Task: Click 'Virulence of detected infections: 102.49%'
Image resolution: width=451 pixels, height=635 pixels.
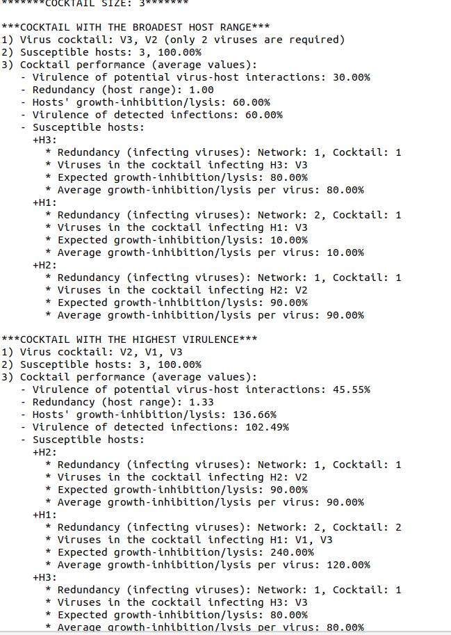Action: click(160, 427)
